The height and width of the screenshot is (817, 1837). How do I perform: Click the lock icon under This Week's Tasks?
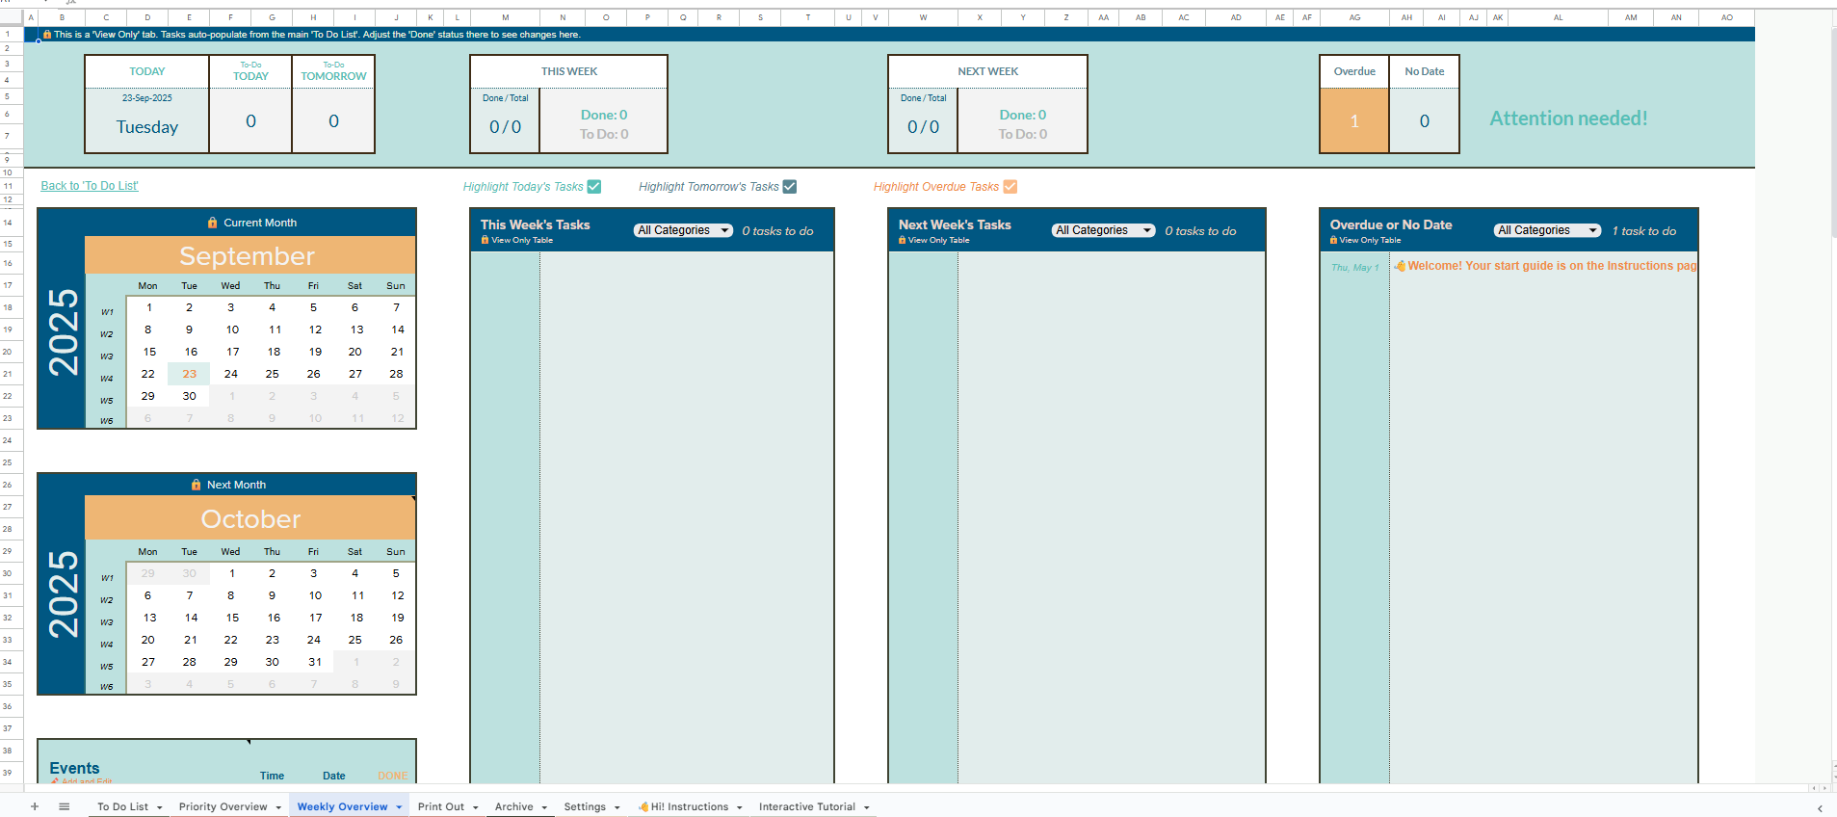[485, 240]
